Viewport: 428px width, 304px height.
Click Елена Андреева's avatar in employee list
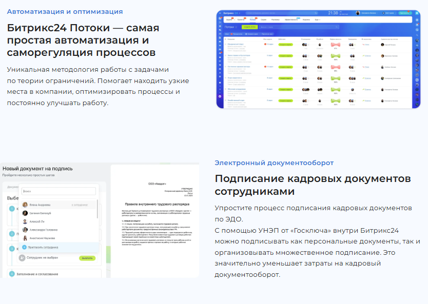coord(25,205)
